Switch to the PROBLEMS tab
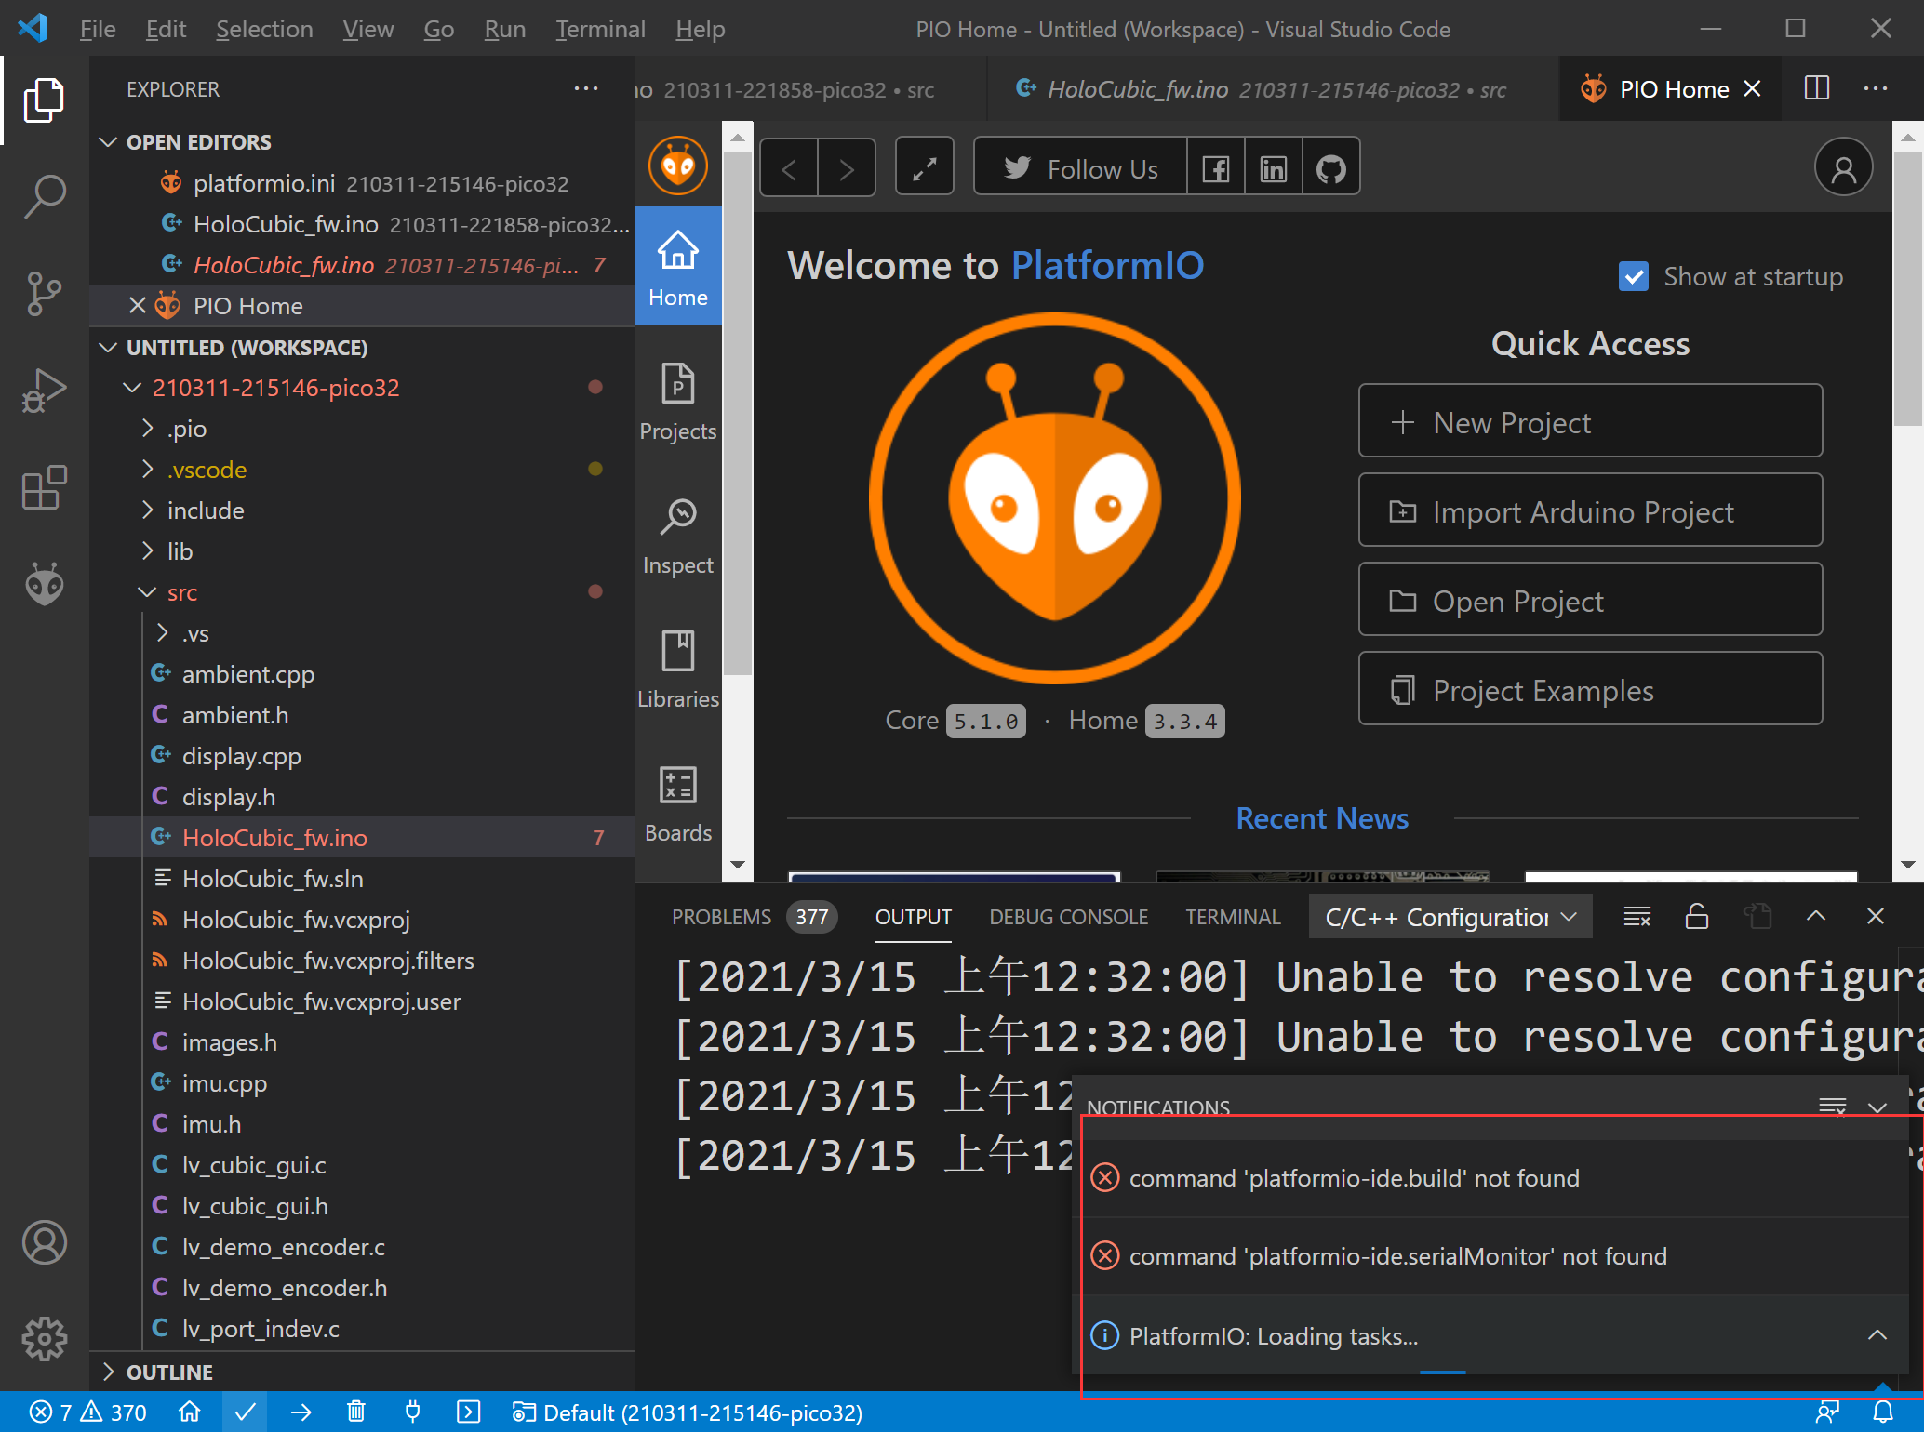The image size is (1924, 1432). point(721,917)
